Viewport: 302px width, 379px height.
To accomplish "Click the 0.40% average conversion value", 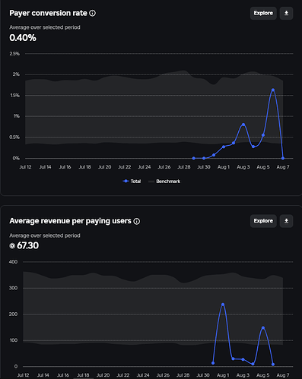I will pyautogui.click(x=23, y=38).
